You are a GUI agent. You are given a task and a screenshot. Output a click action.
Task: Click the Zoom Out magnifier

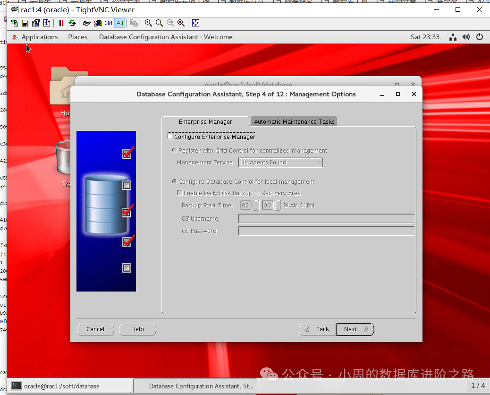[160, 23]
